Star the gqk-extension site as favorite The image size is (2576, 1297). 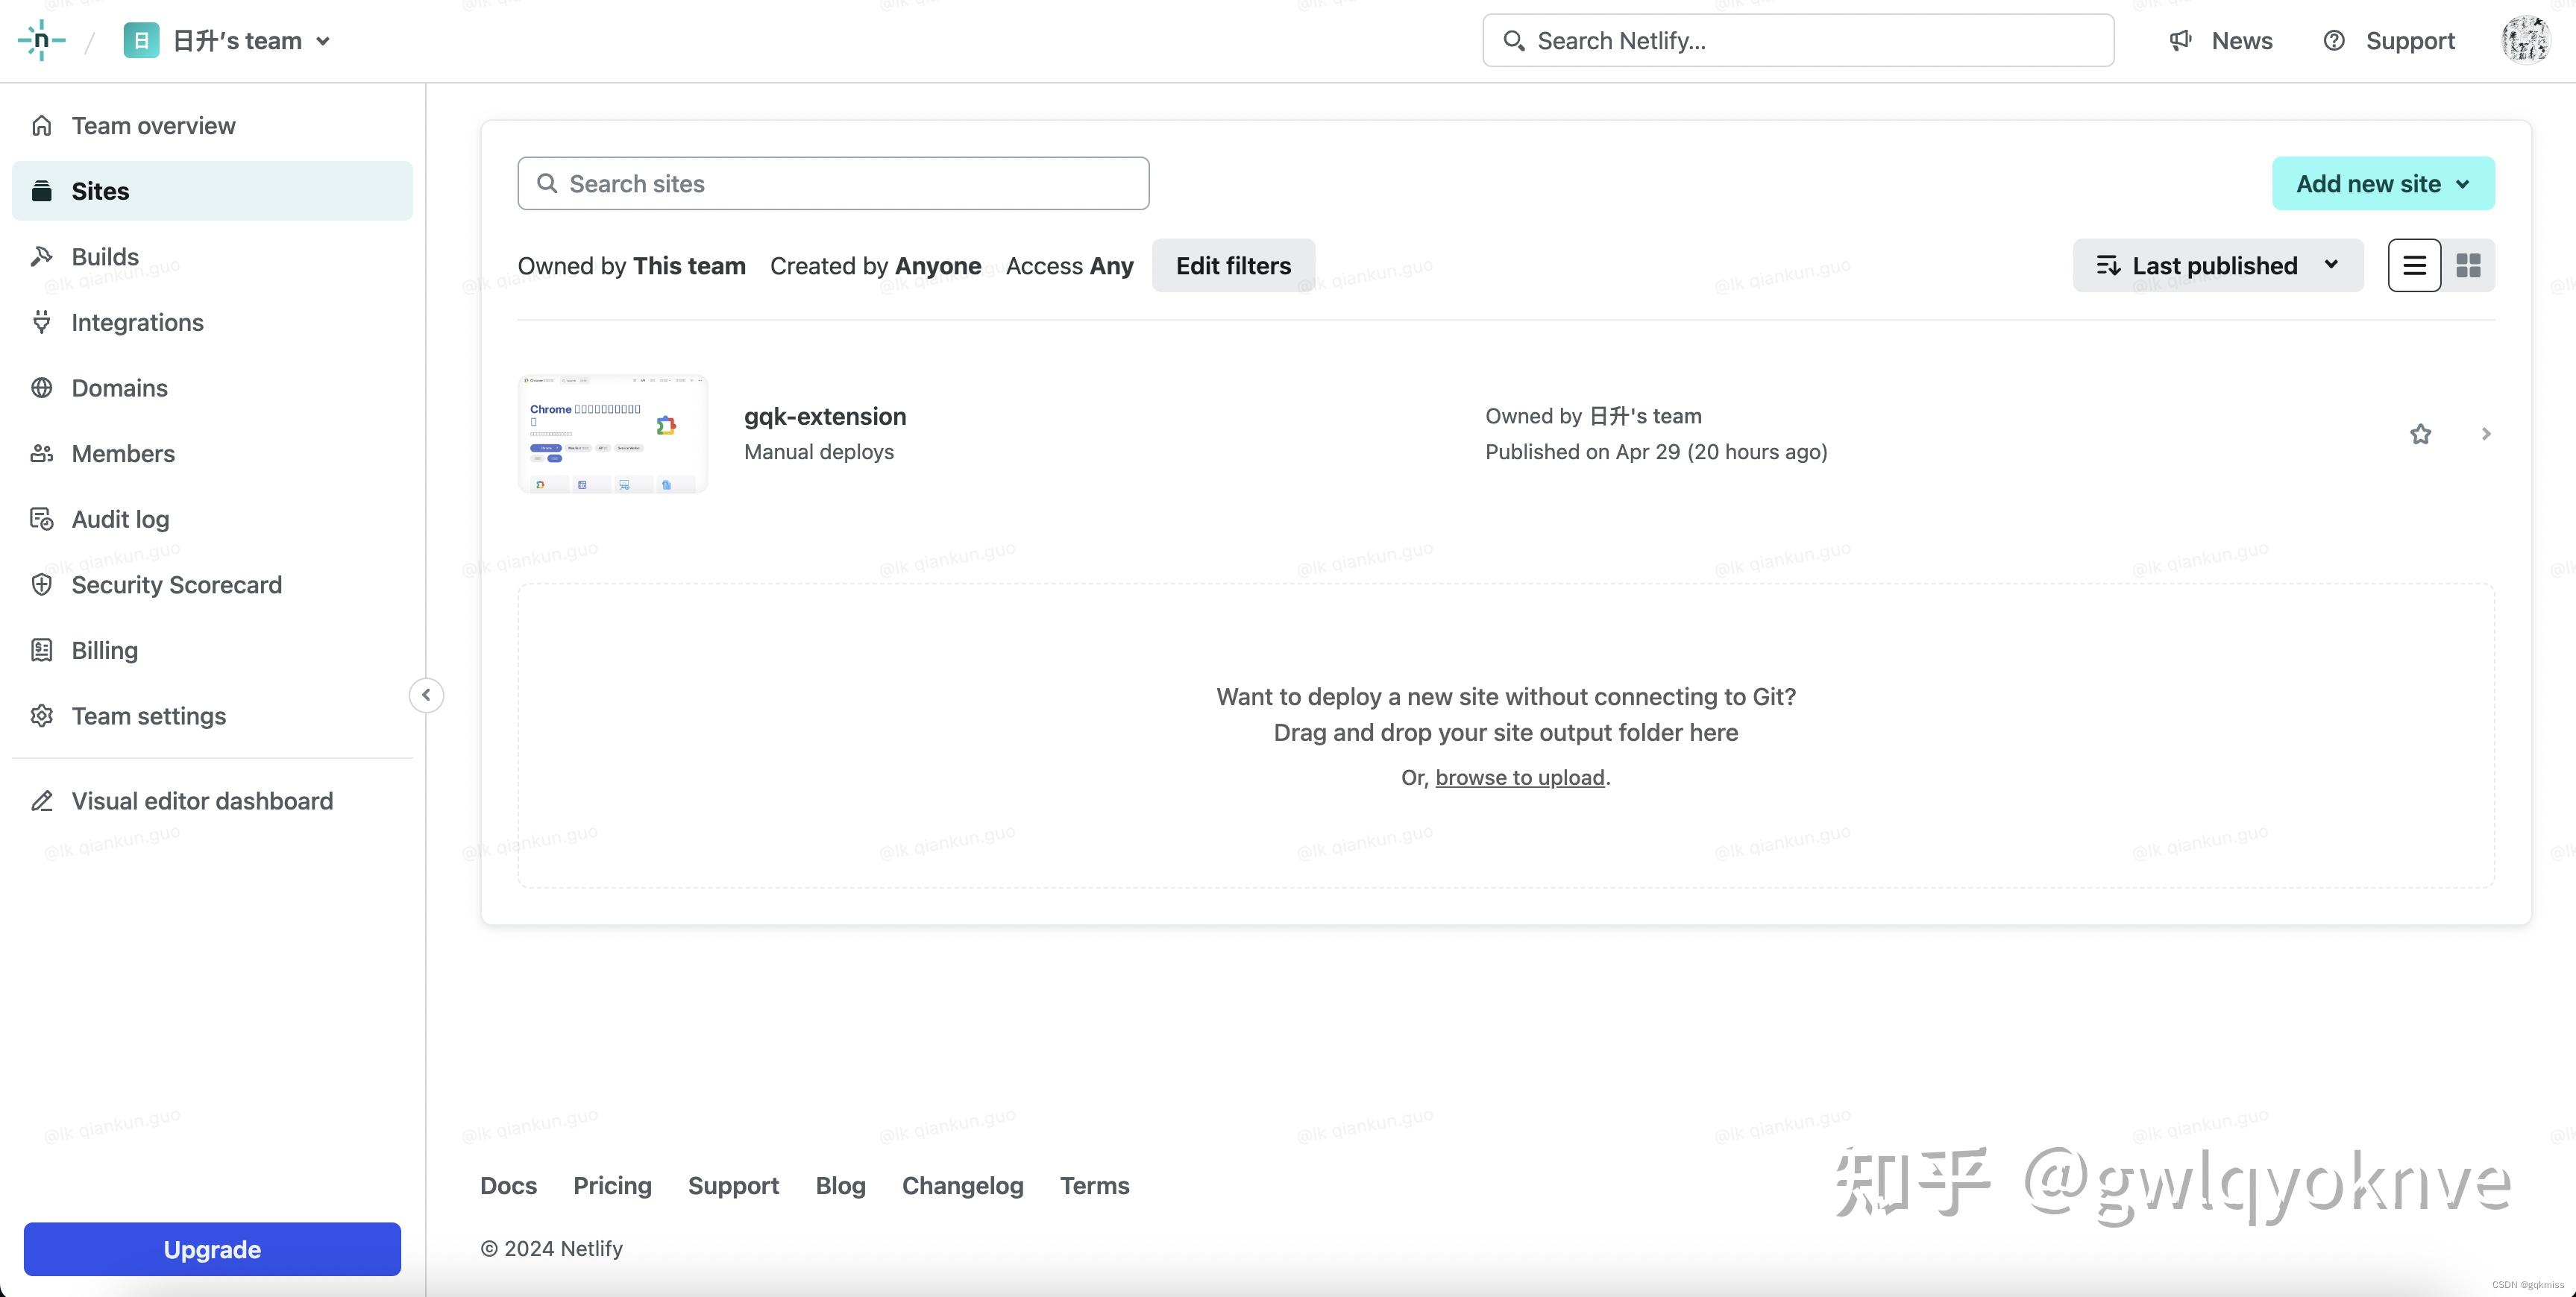pos(2421,432)
